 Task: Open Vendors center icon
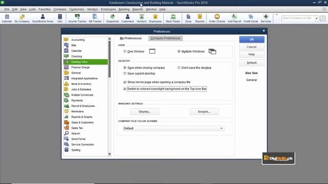(141, 18)
